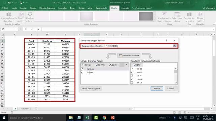Screen dimensions: 216x121
Task: Select the Hombres header cell
Action: pos(47,41)
